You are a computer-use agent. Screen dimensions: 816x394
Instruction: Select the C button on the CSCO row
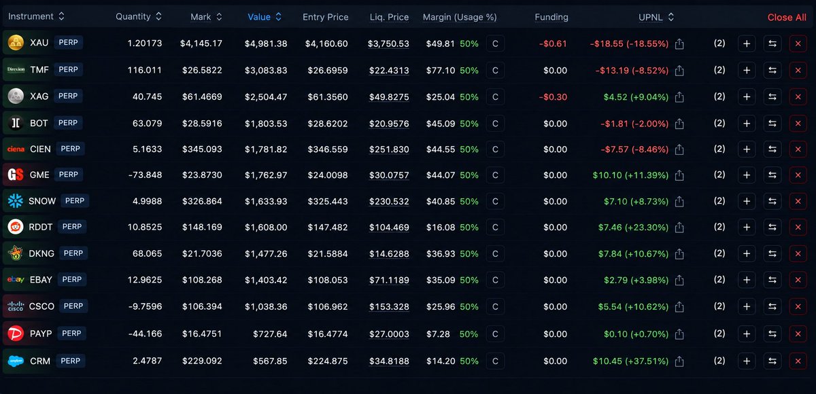point(495,307)
